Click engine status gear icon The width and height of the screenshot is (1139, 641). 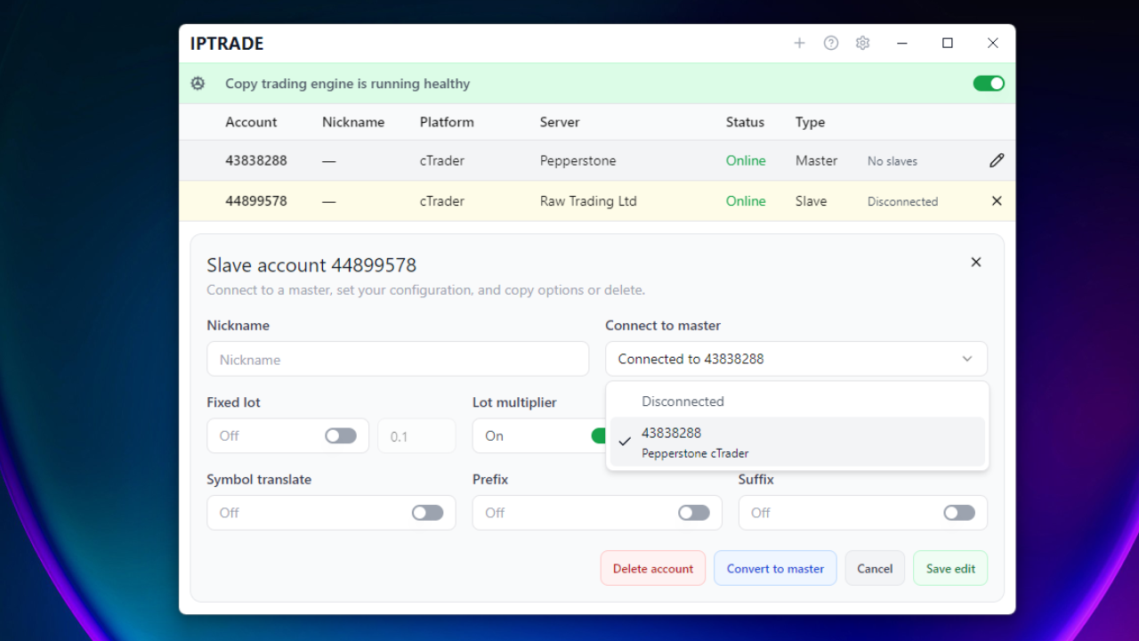point(198,84)
